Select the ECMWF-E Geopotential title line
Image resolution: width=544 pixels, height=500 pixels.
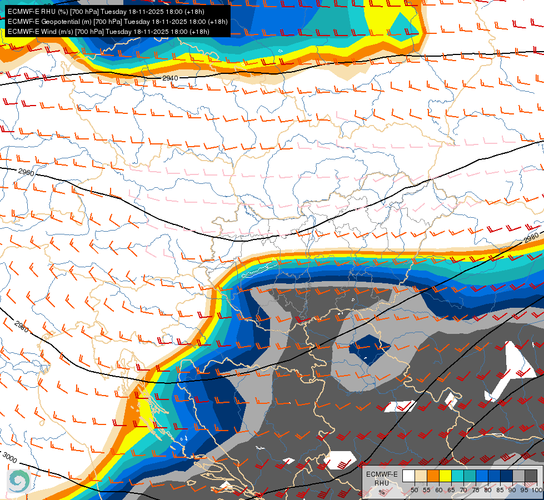(x=118, y=22)
